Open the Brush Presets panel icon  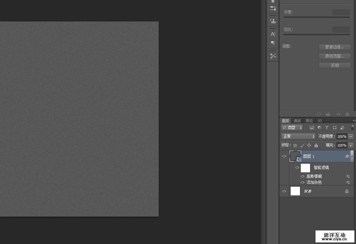[273, 9]
